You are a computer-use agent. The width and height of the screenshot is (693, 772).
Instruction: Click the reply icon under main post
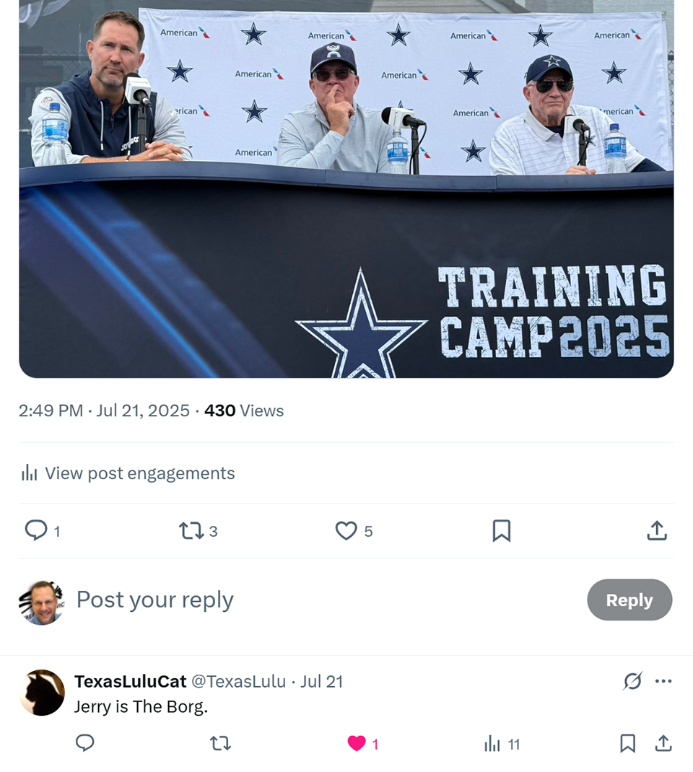tap(36, 531)
